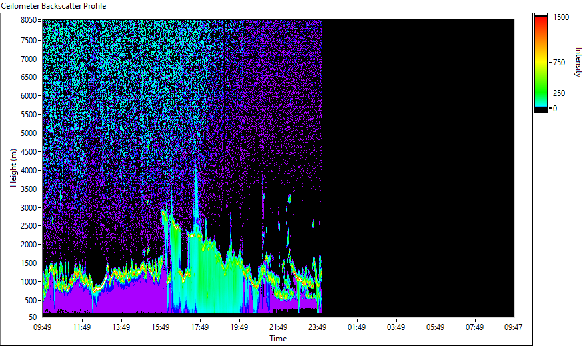Click the 4000 height tick label
The height and width of the screenshot is (346, 585).
pyautogui.click(x=29, y=171)
